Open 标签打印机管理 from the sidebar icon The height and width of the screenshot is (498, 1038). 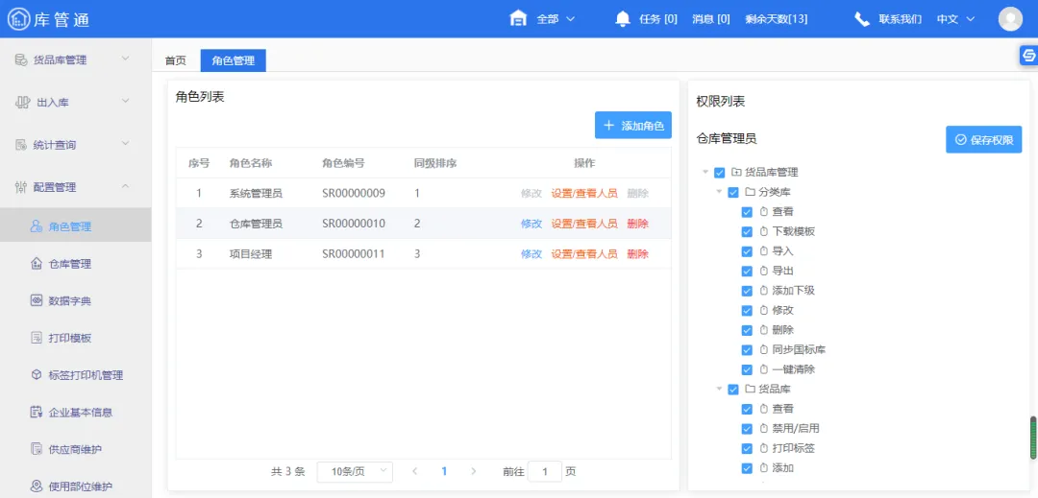[x=37, y=375]
